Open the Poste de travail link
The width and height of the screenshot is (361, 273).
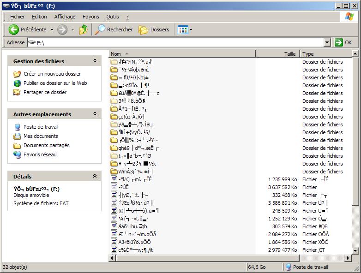(41, 127)
